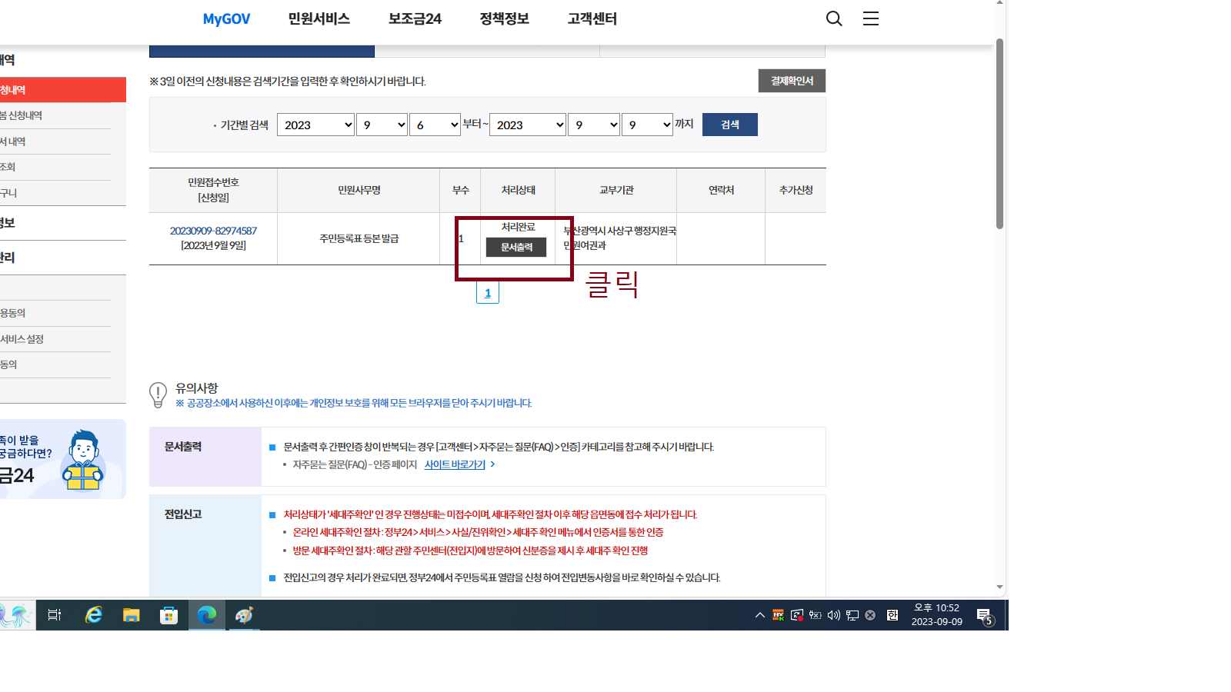Select the 민원서비스 menu item
The height and width of the screenshot is (692, 1231).
317,18
